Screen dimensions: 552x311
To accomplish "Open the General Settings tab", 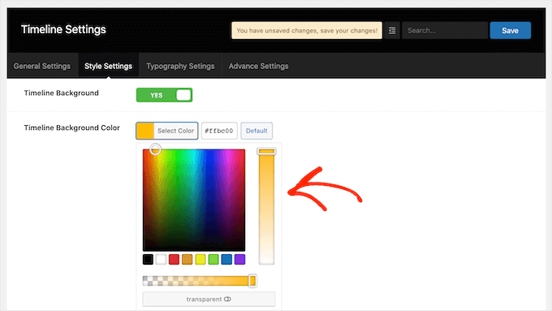I will pos(42,67).
